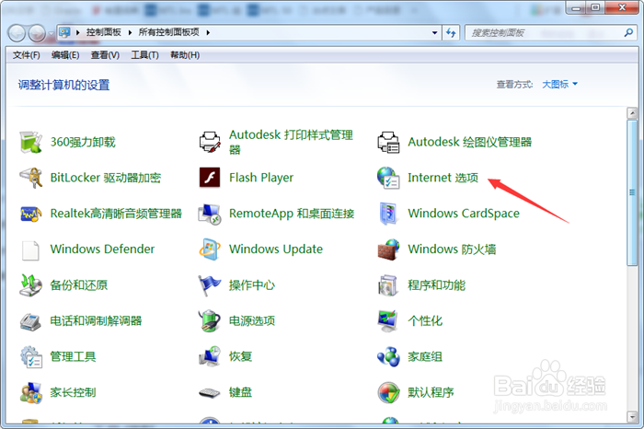Viewport: 644px width, 429px height.
Task: Click the Windows Update text link
Action: pos(276,249)
